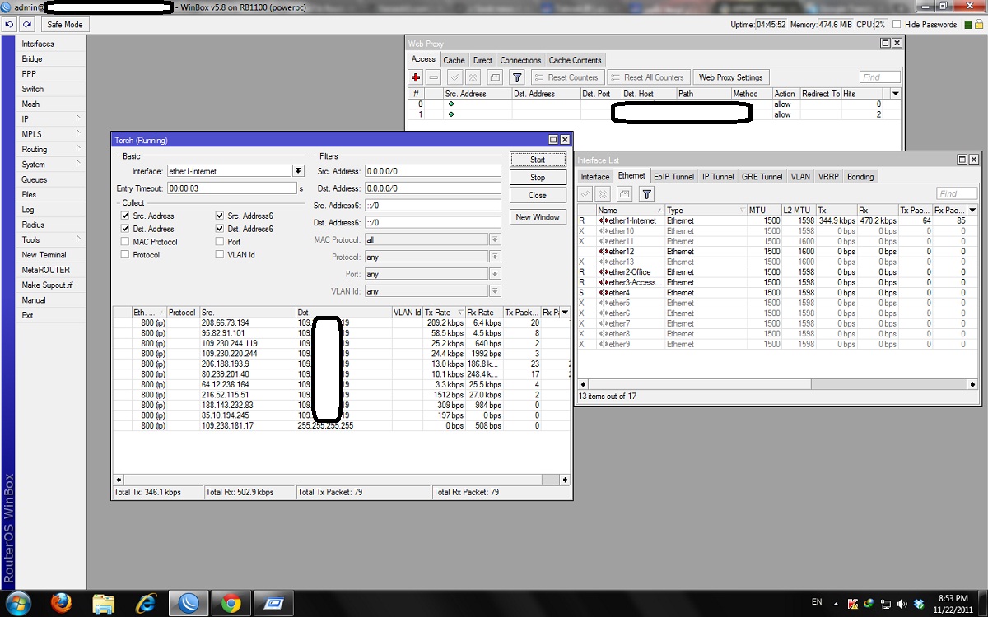Add a new Web Proxy access rule
Viewport: 988px width, 617px height.
pyautogui.click(x=416, y=77)
